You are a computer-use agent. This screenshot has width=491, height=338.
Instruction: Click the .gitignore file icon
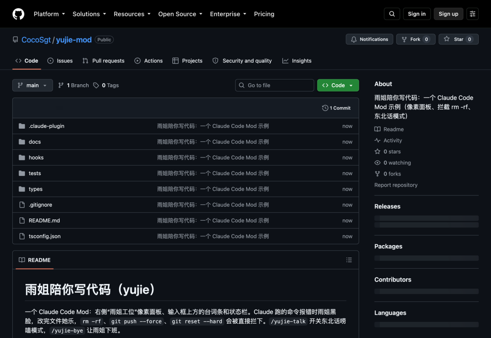tap(22, 205)
